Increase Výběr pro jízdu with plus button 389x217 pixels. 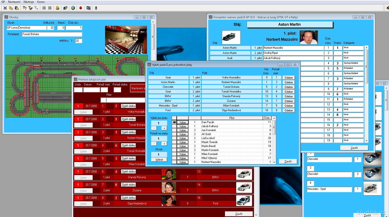coord(164,128)
